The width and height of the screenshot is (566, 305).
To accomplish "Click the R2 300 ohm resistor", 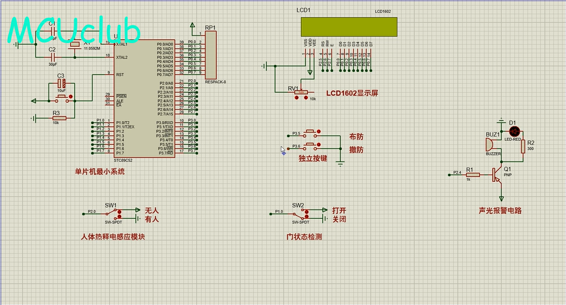I will pyautogui.click(x=523, y=148).
